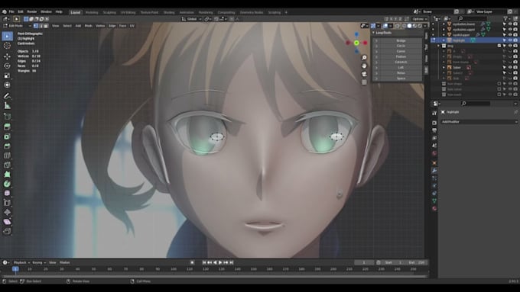Click the Flatten button in LoopTools
Screen dimensions: 520x292
pyautogui.click(x=401, y=56)
